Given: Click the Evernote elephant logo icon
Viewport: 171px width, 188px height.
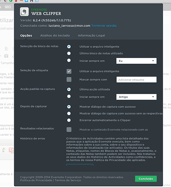Looking at the screenshot, I should click(x=24, y=12).
